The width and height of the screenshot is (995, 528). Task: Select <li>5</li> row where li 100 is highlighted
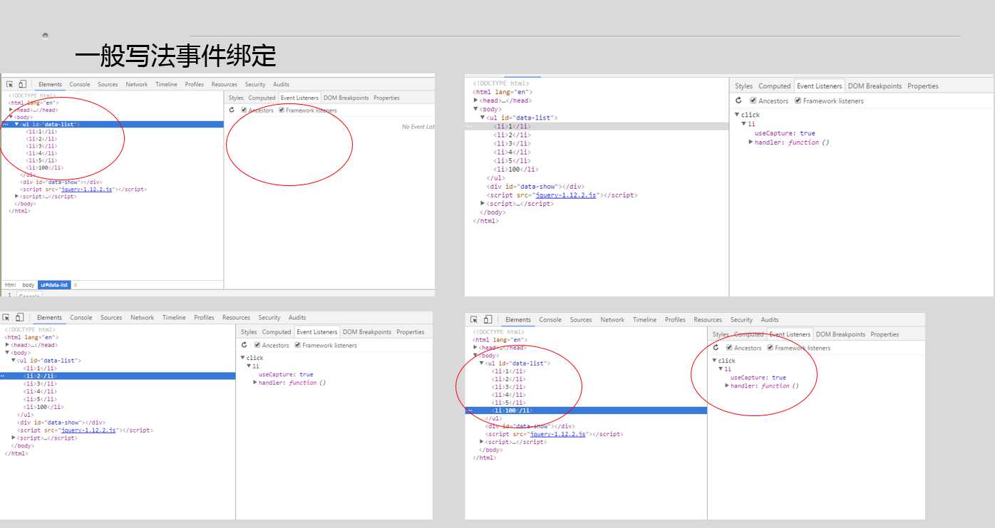click(x=586, y=403)
